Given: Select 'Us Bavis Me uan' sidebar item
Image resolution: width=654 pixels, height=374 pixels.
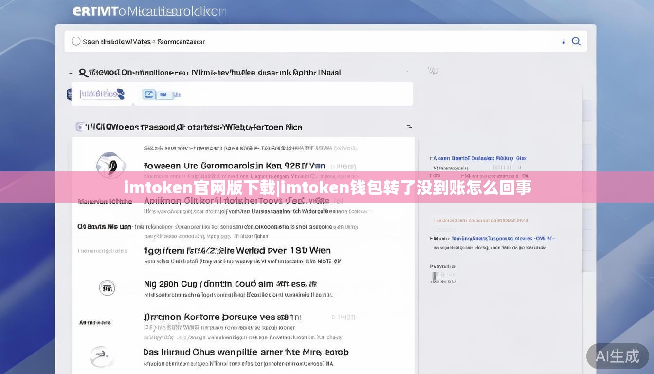Looking at the screenshot, I should (x=104, y=227).
